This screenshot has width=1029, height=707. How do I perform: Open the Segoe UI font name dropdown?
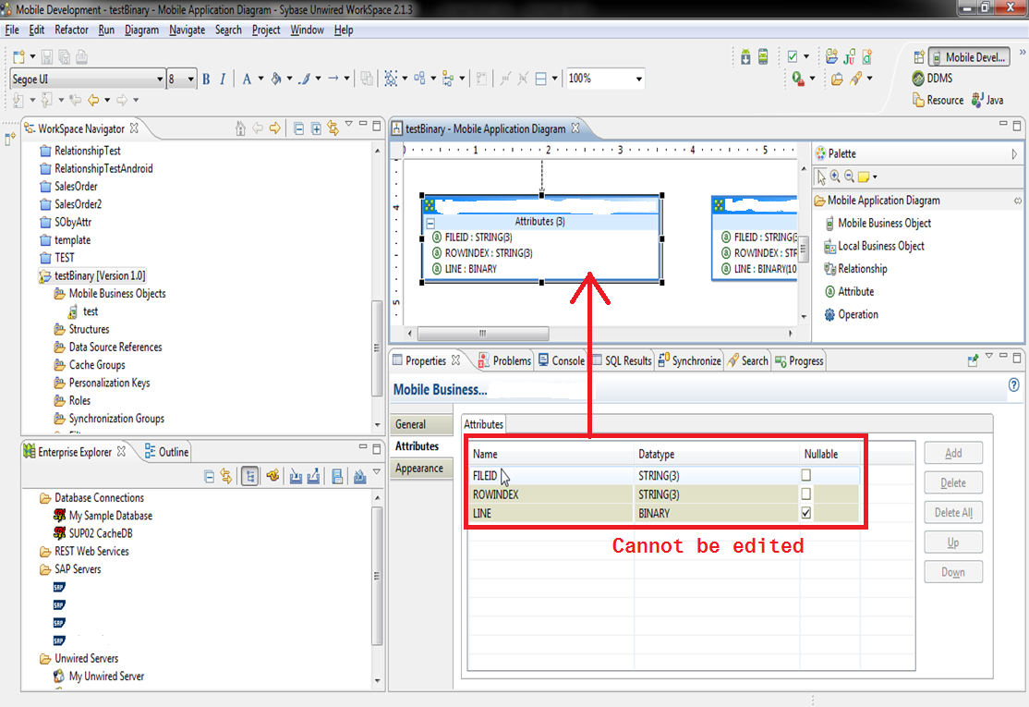point(160,79)
